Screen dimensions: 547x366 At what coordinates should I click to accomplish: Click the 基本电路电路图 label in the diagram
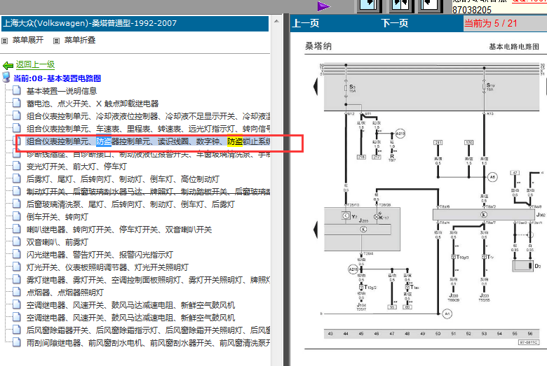click(x=513, y=46)
